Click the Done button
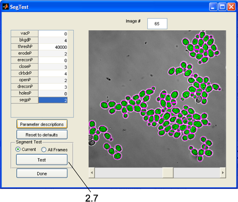 (42, 173)
